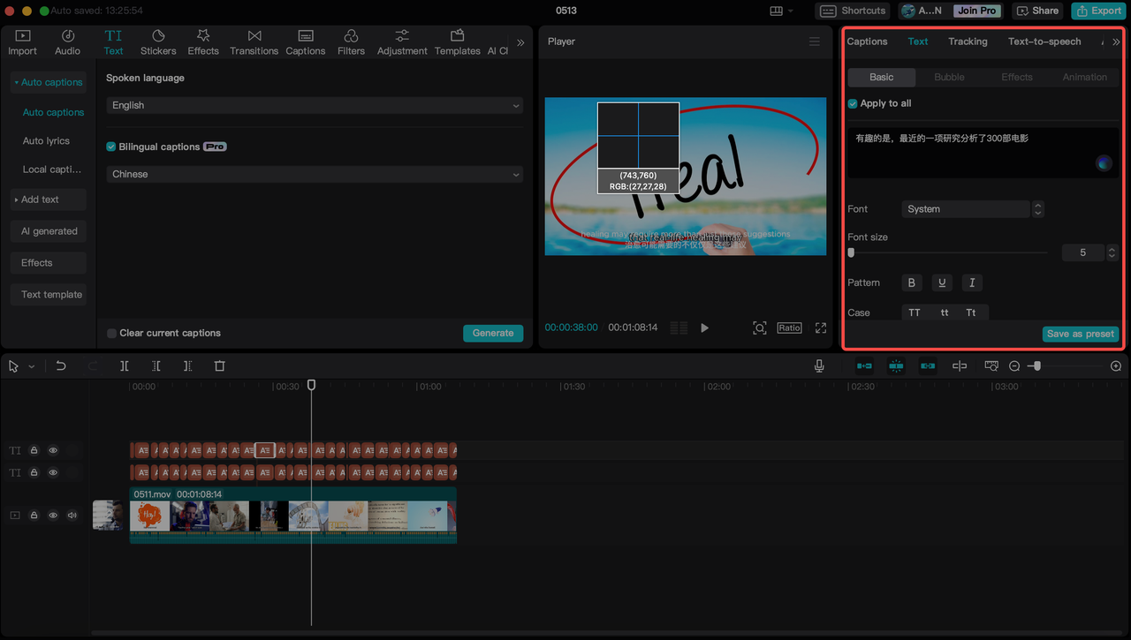Viewport: 1131px width, 640px height.
Task: Open the Adjustment panel
Action: click(401, 41)
